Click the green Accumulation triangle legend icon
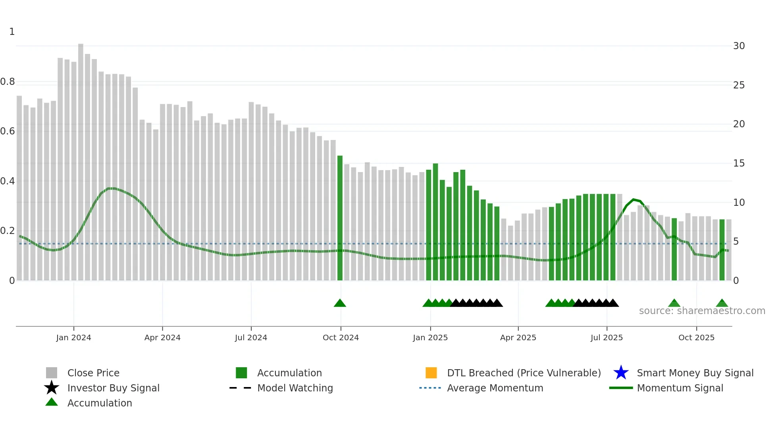778x437 pixels. [52, 402]
